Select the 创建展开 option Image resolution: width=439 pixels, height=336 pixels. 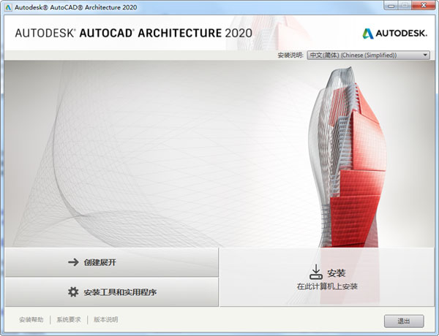pos(111,262)
